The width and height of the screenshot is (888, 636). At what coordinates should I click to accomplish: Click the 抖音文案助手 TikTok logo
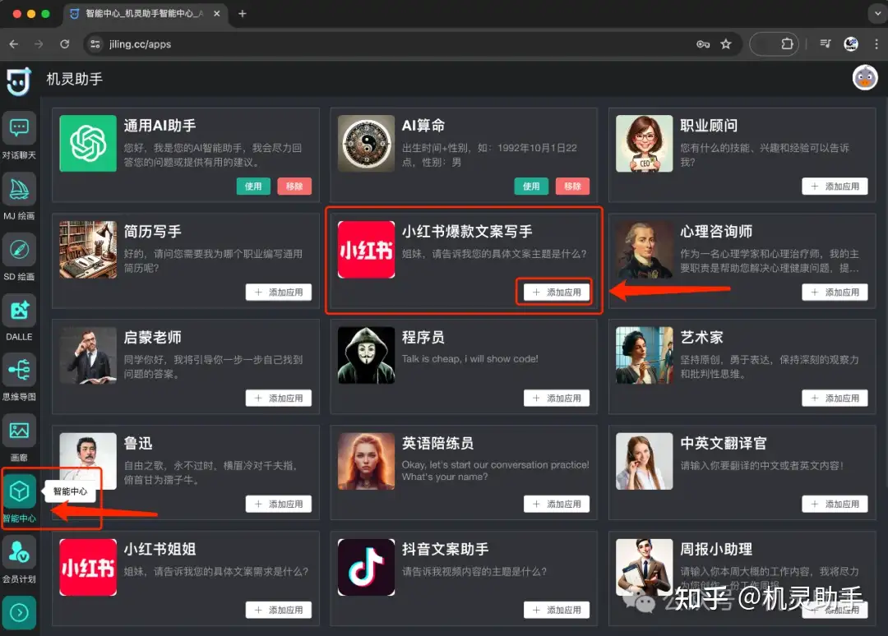point(367,566)
